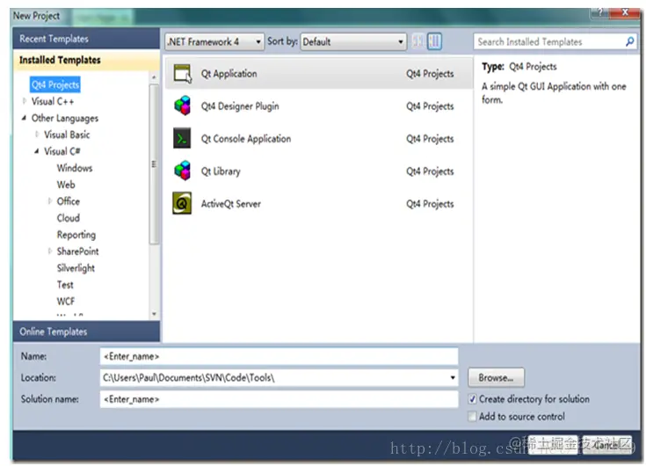Open the Sort by Default dropdown

pos(353,41)
